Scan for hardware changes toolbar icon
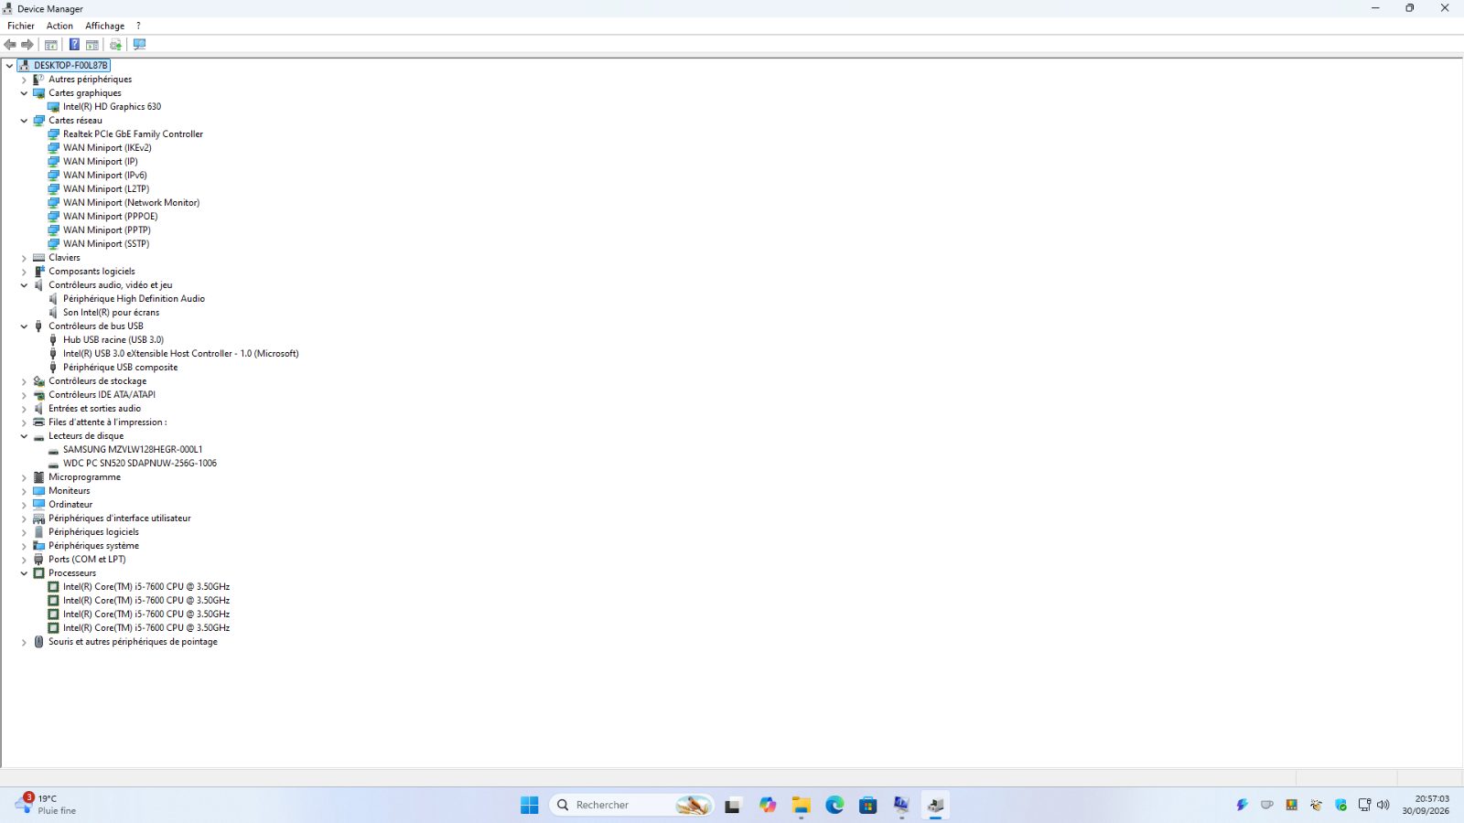The image size is (1464, 823). (x=139, y=45)
